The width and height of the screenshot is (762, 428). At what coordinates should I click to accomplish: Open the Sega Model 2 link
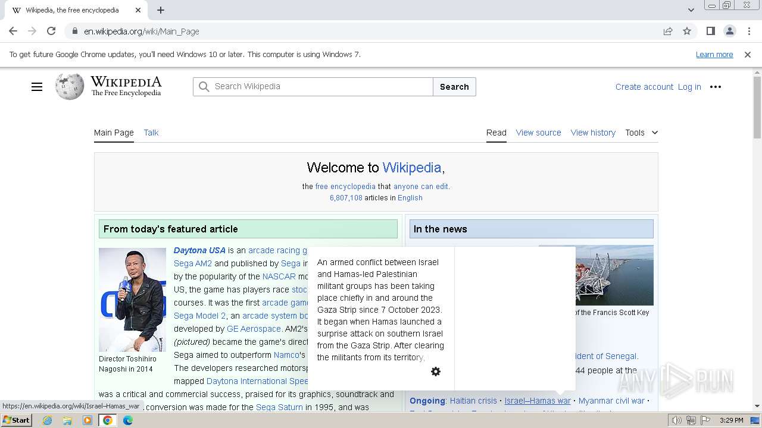(x=199, y=316)
